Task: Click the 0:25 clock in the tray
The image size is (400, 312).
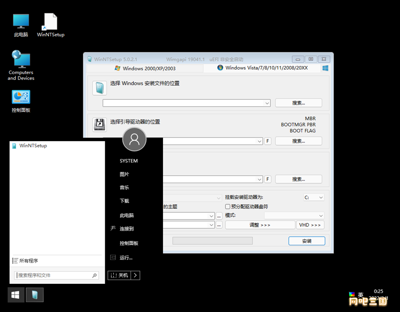Action: tap(379, 291)
